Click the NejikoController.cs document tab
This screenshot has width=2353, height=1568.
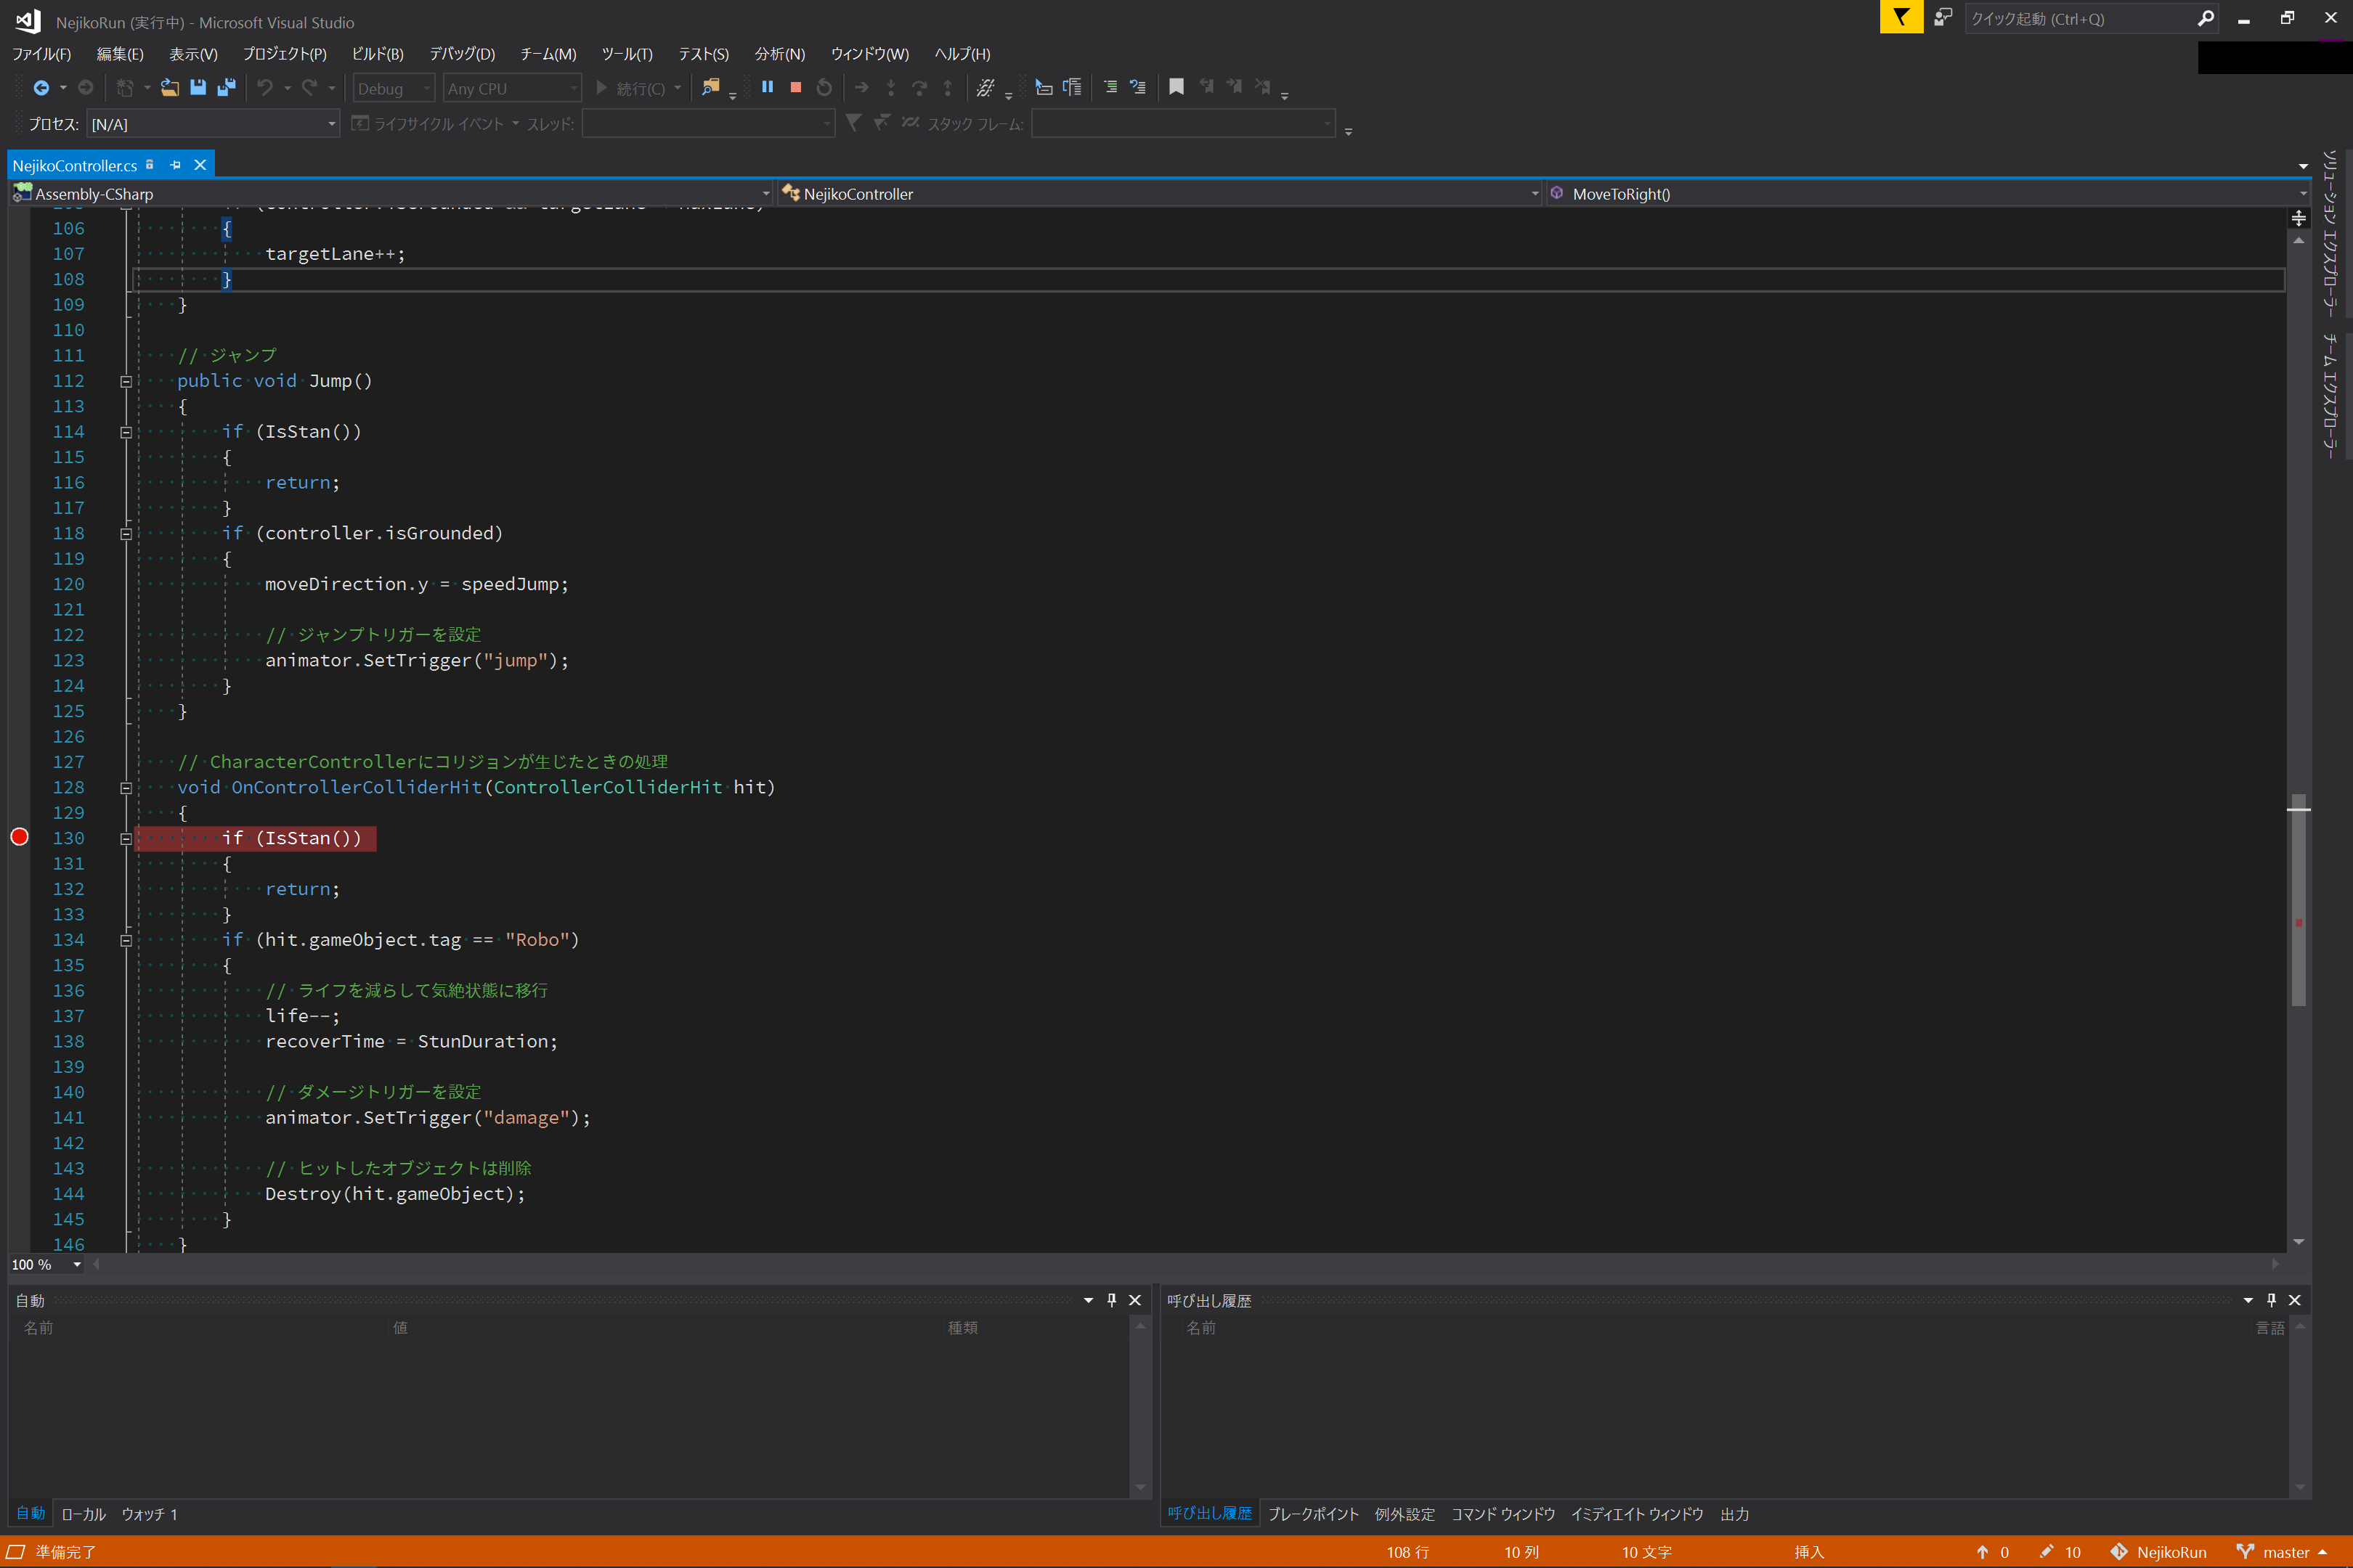point(75,164)
